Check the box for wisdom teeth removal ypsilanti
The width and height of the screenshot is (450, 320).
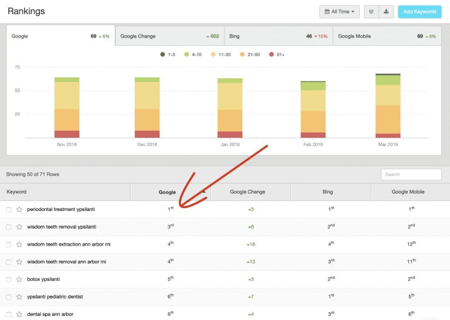point(9,227)
